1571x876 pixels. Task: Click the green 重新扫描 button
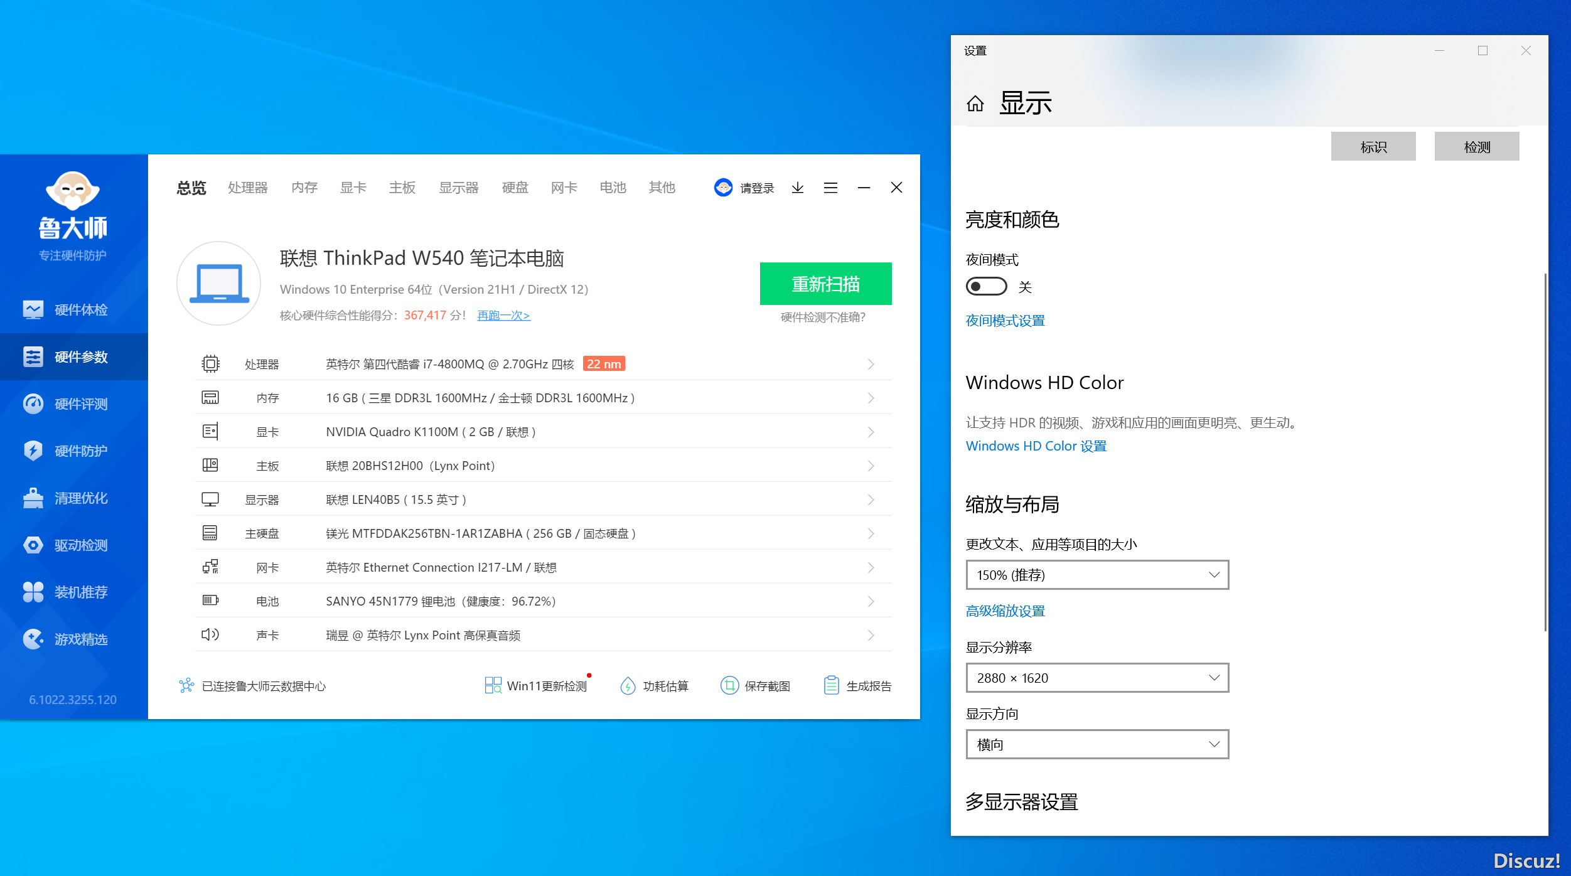tap(825, 284)
